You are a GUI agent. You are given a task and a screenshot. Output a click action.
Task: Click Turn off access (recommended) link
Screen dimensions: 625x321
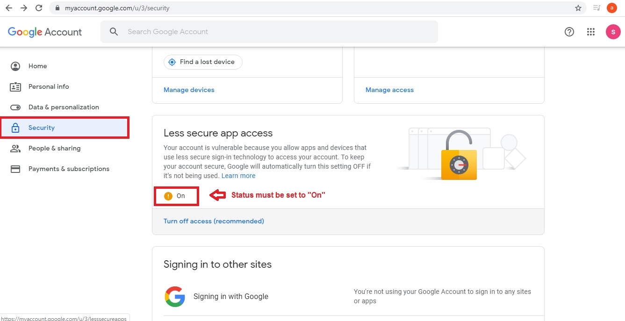214,221
